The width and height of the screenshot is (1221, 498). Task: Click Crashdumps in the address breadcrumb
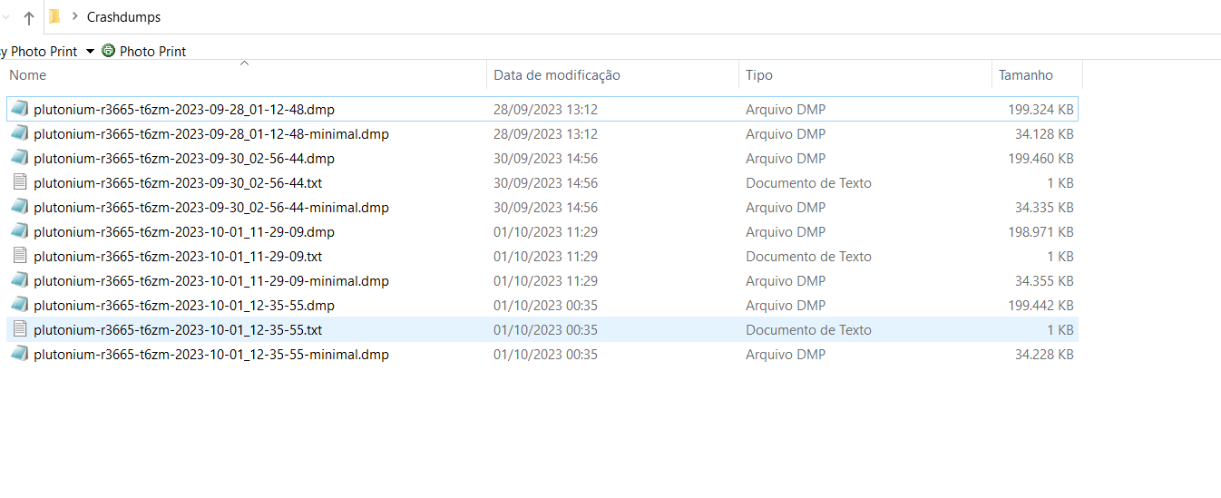tap(123, 17)
